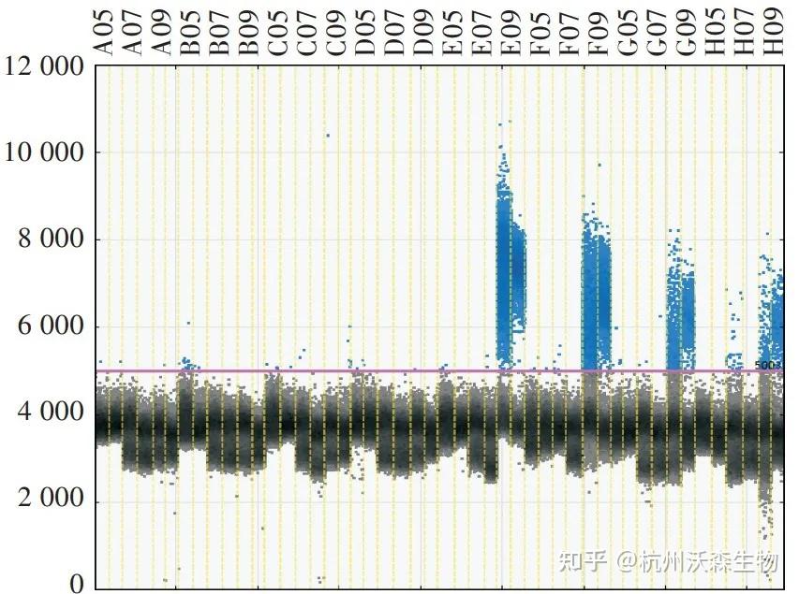Select the C09 column label
Screen dimensions: 799x594
(336, 31)
